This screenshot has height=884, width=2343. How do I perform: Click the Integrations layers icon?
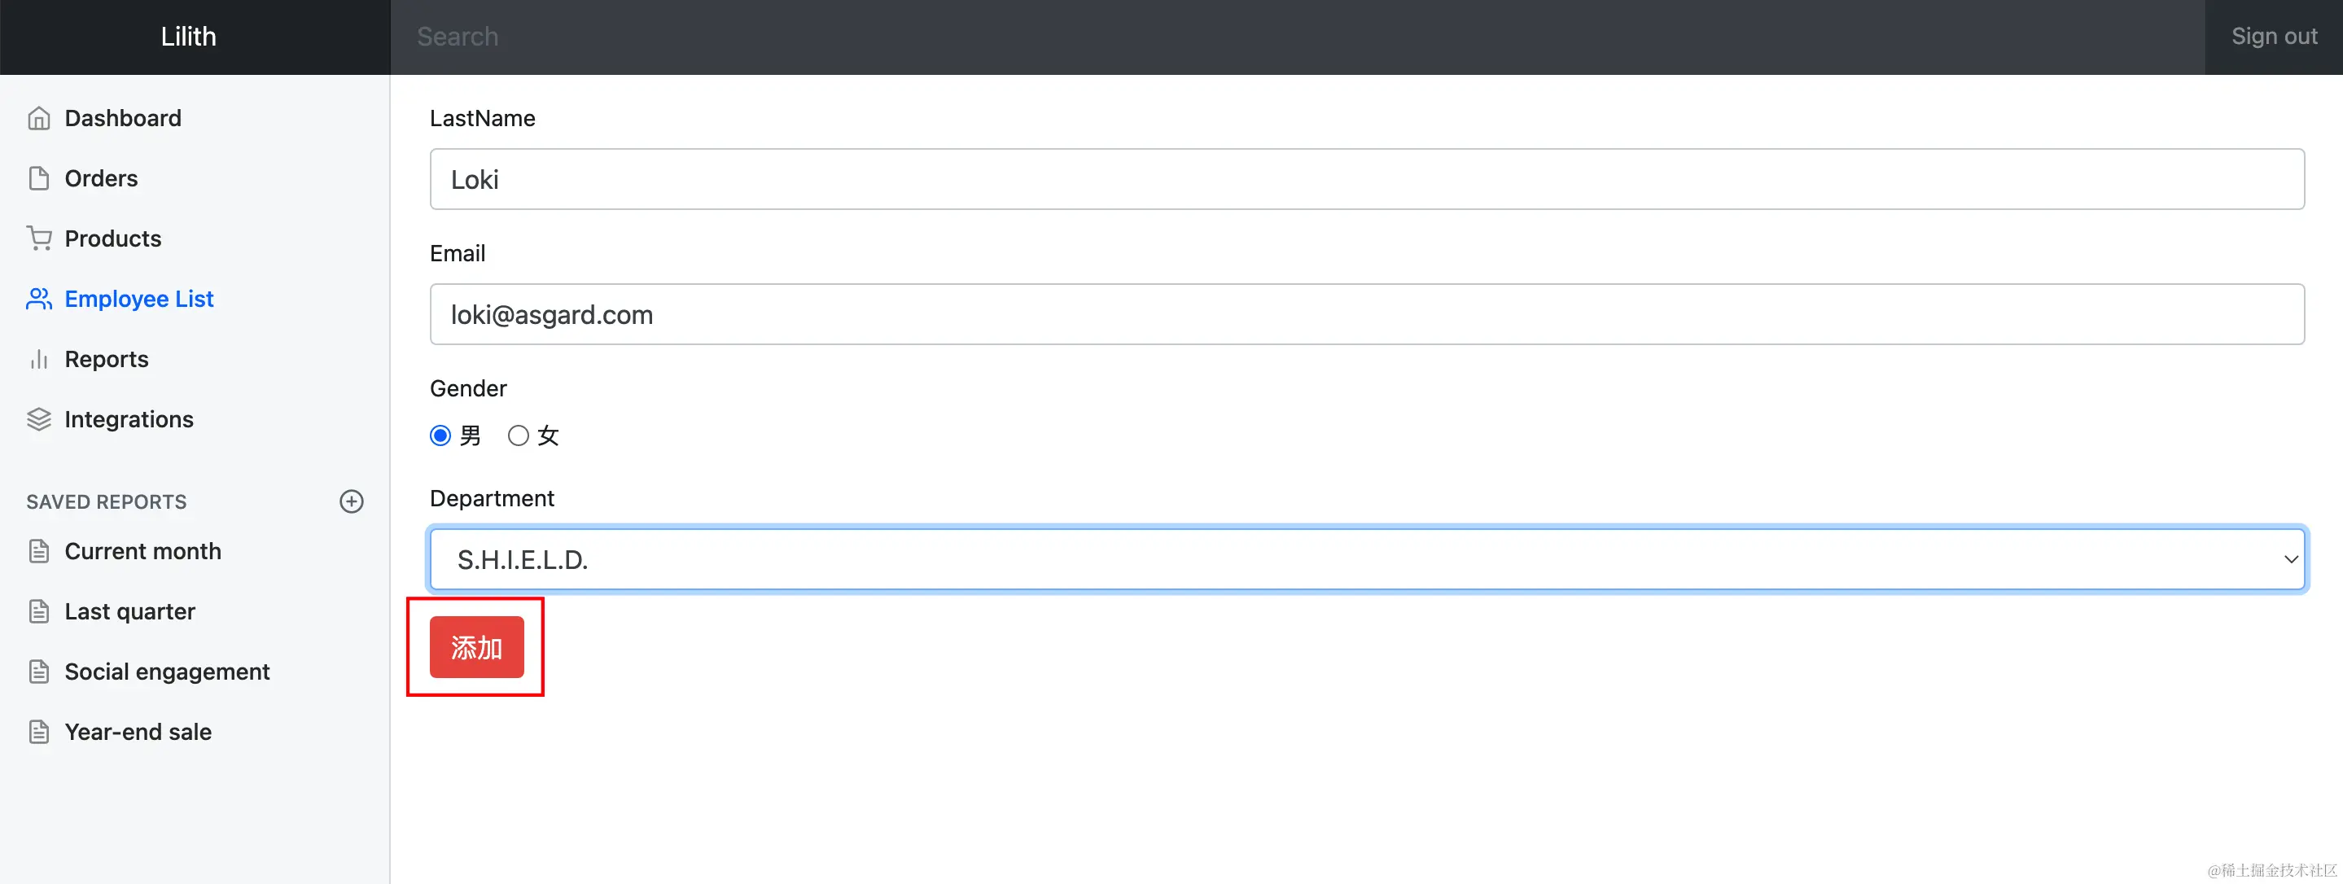click(38, 419)
